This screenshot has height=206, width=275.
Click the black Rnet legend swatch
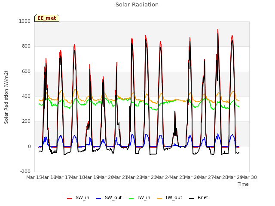[x=192, y=198]
